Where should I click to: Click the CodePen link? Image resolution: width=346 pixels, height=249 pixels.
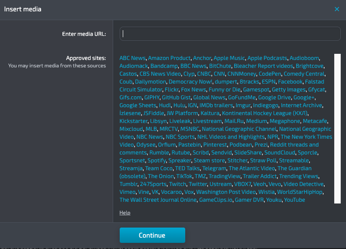pyautogui.click(x=270, y=74)
